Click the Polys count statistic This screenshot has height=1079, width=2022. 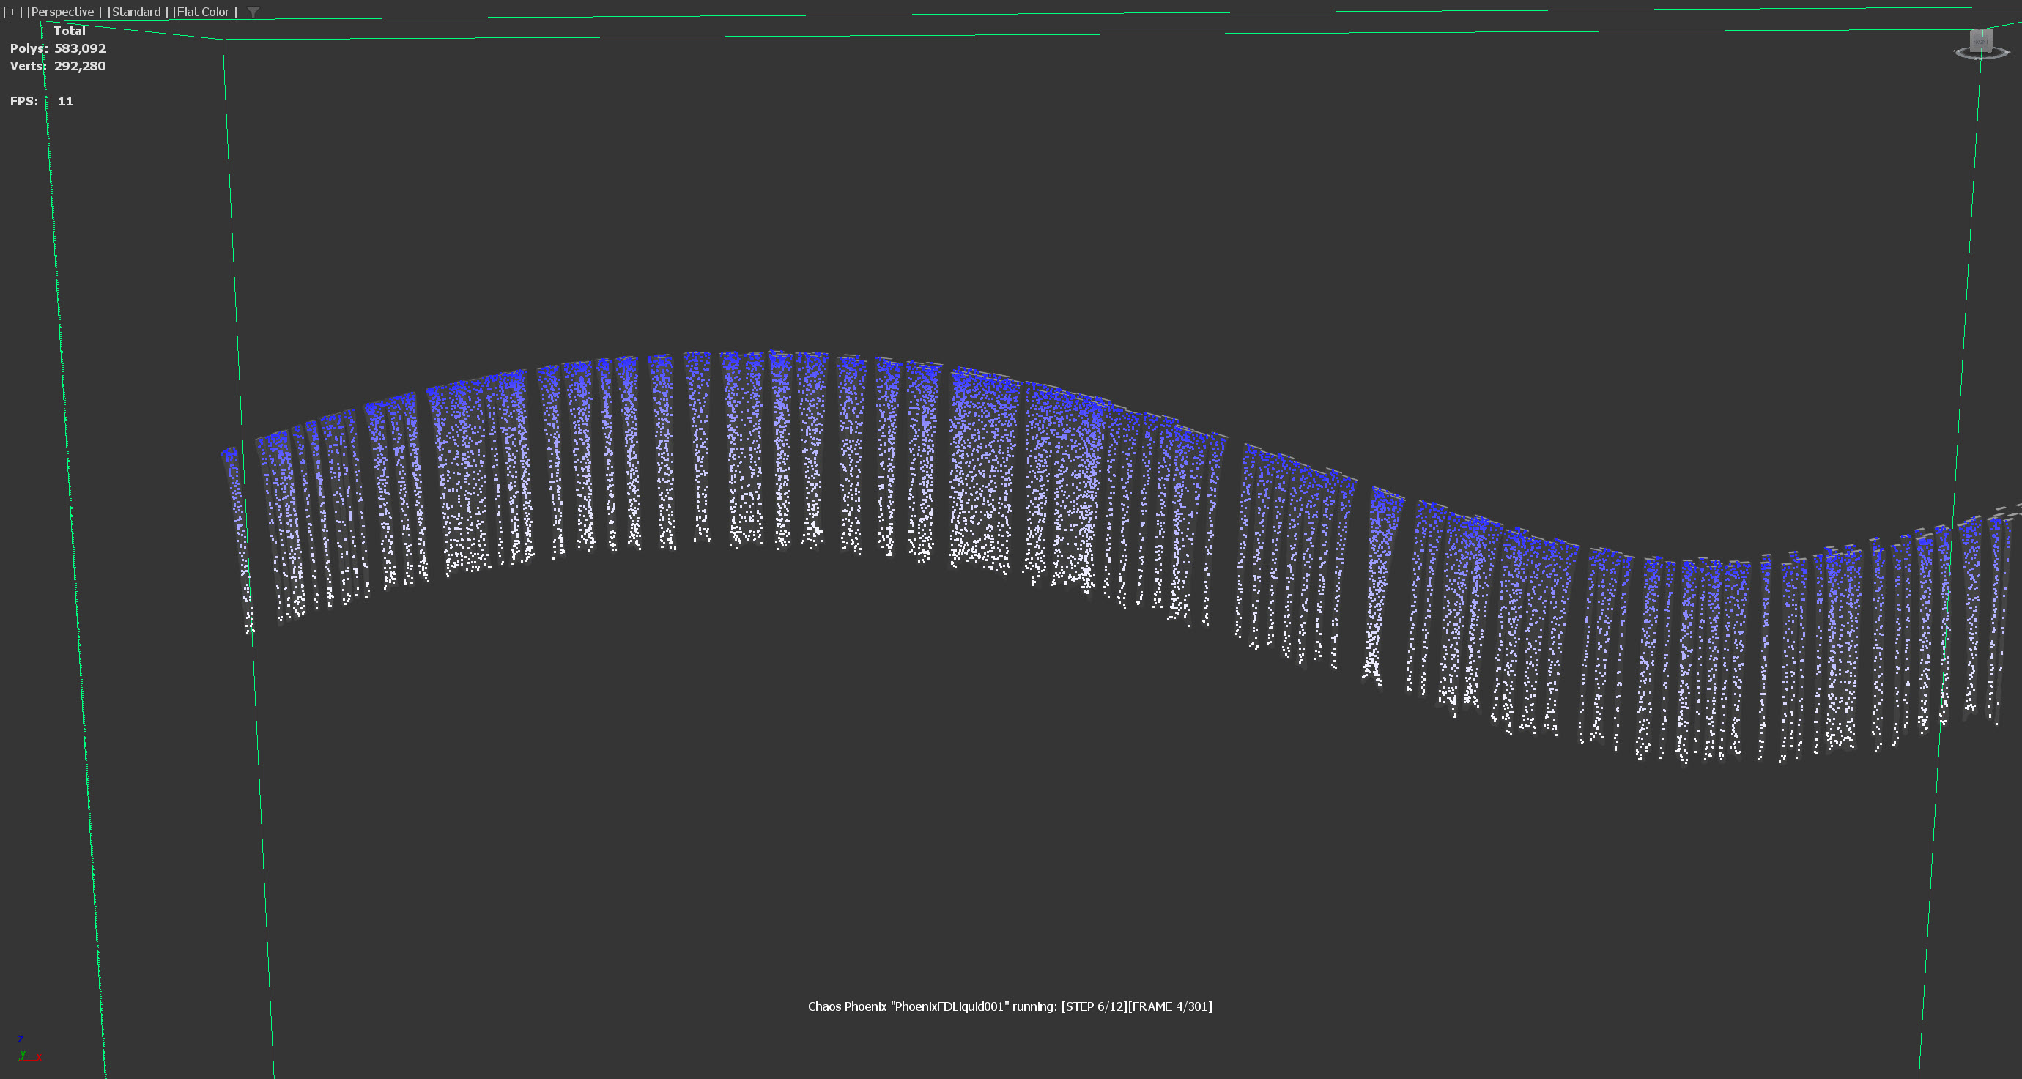coord(79,48)
